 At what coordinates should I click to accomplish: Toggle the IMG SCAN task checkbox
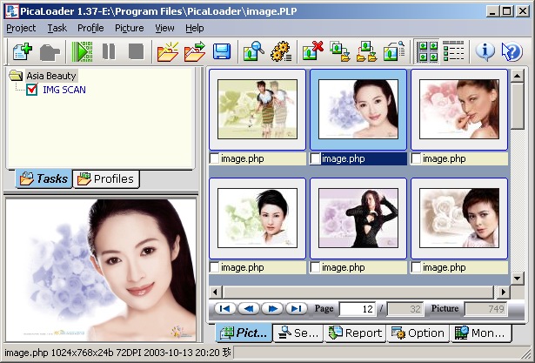32,90
